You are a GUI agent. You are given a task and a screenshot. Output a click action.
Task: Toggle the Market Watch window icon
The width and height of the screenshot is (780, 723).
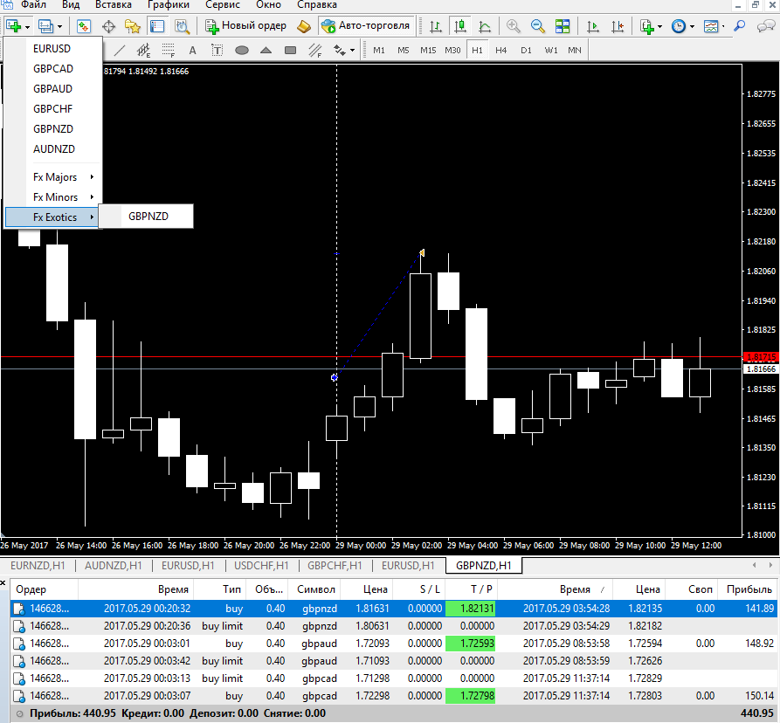[x=84, y=26]
